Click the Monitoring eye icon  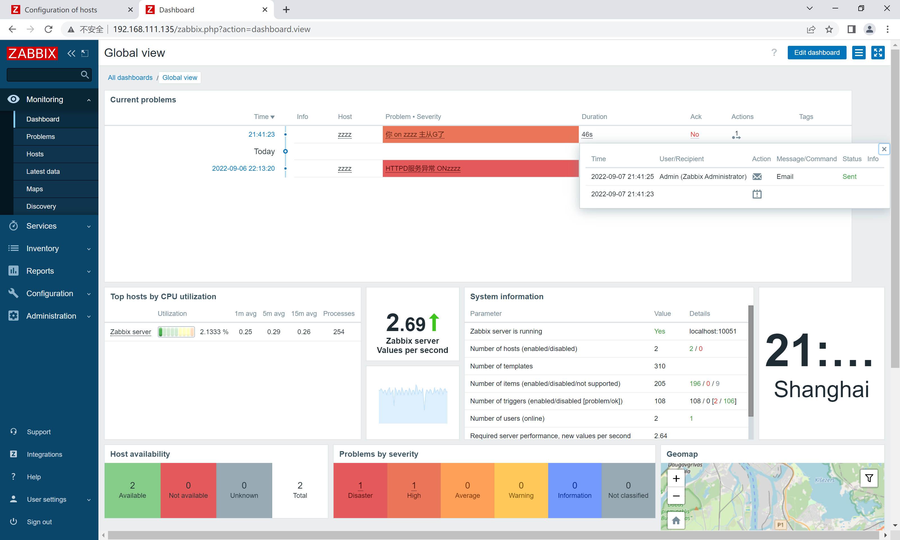coord(13,99)
